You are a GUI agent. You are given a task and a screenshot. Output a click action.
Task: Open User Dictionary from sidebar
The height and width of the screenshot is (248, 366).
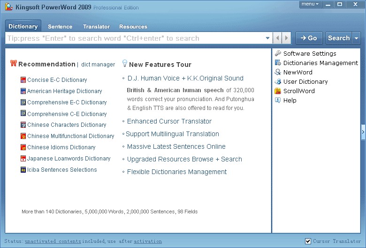click(x=305, y=82)
